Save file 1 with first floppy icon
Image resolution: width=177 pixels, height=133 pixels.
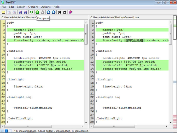click(x=20, y=12)
